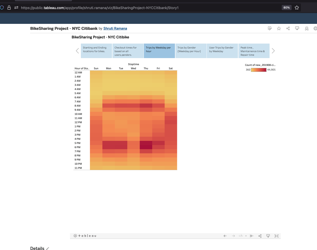
Task: Click BikeSharing Project - NYC Citibike story title
Action: click(100, 37)
